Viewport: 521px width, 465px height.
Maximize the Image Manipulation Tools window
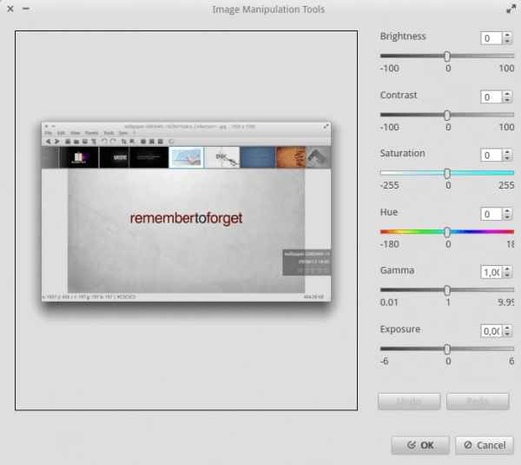(509, 9)
